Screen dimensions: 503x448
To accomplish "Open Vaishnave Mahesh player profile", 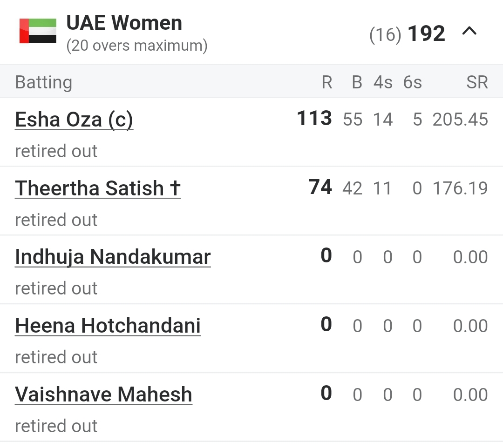I will pos(103,394).
